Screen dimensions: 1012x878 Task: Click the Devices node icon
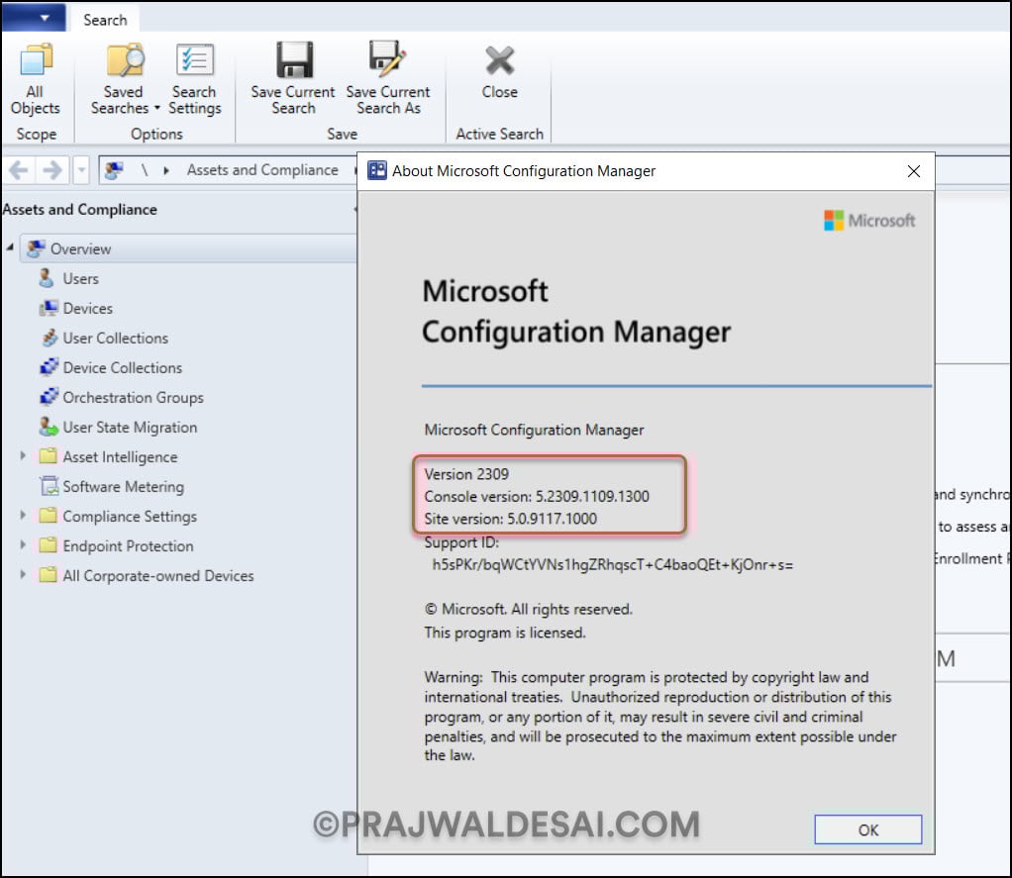pyautogui.click(x=49, y=309)
